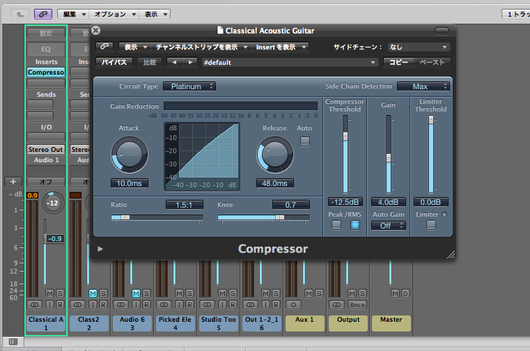Open the Auto Gain Off dropdown
Image resolution: width=530 pixels, height=351 pixels.
389,226
